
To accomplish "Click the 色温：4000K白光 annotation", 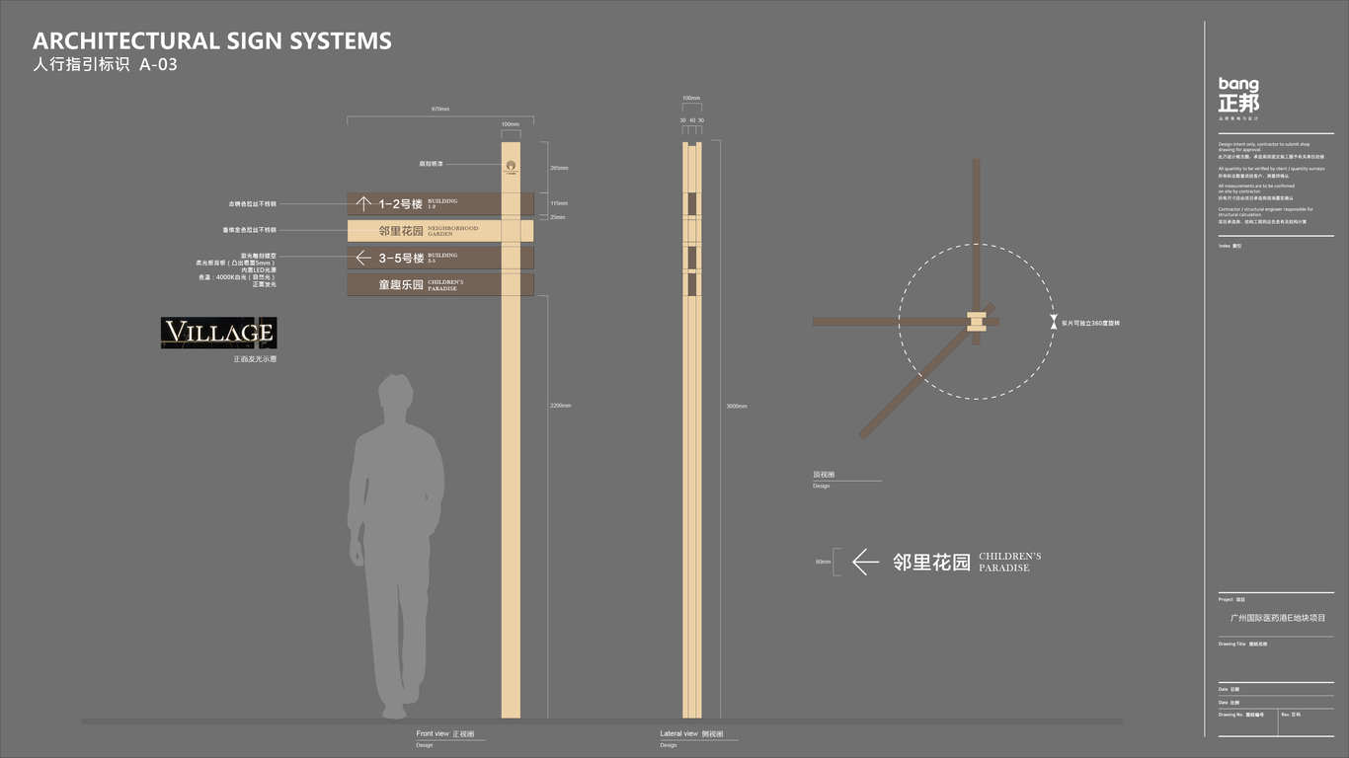I will click(x=238, y=277).
